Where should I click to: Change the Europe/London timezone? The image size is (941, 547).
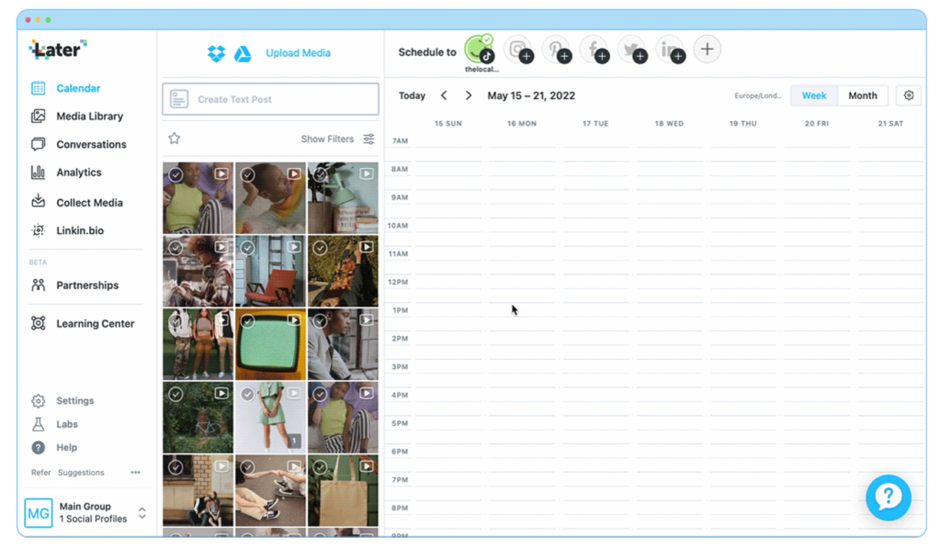(x=757, y=96)
